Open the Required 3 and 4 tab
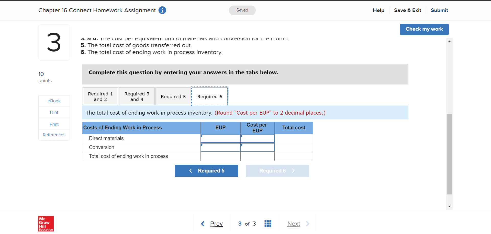 137,96
